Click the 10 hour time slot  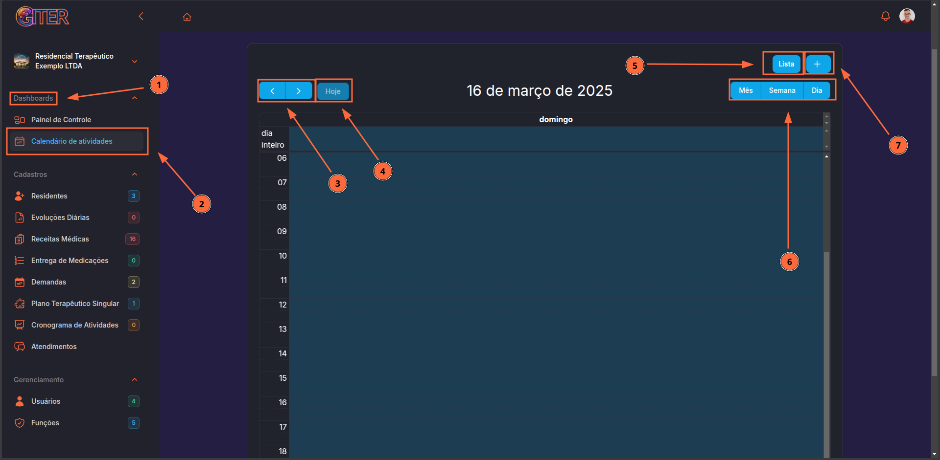click(556, 262)
